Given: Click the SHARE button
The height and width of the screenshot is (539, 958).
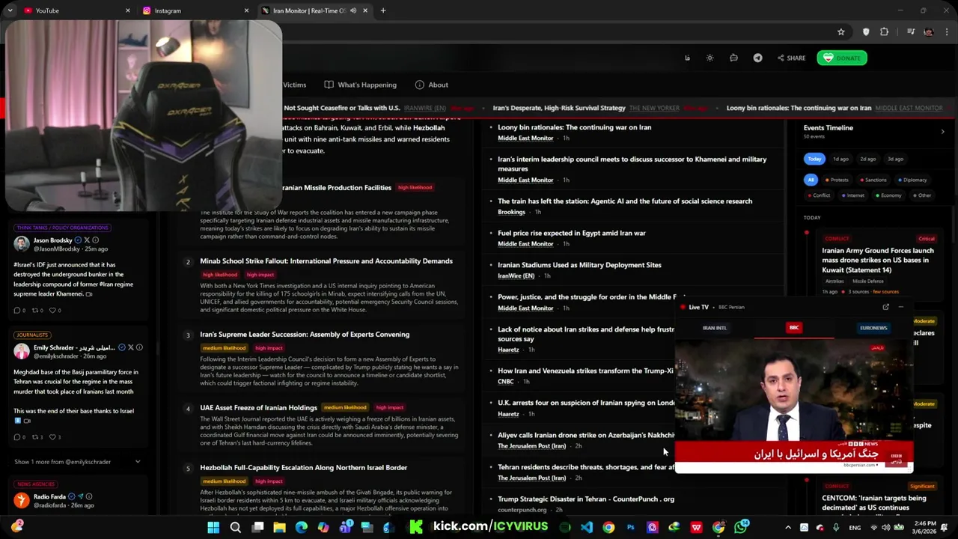Looking at the screenshot, I should click(791, 58).
